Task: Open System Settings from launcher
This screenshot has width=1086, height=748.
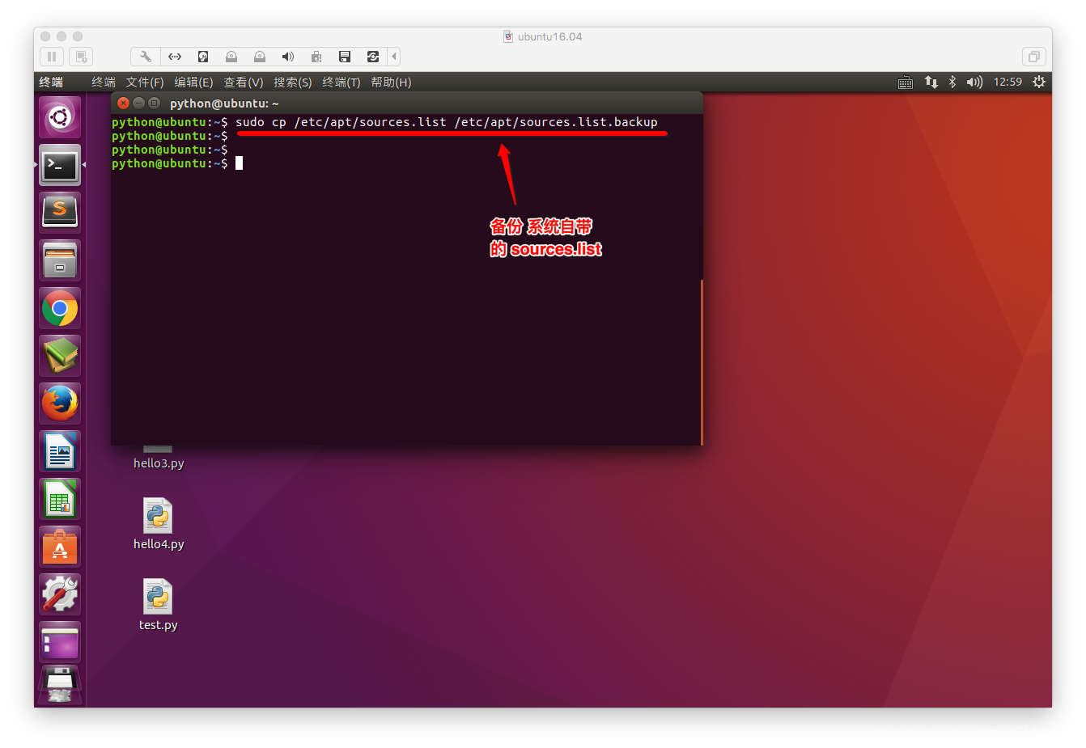Action: pyautogui.click(x=60, y=594)
